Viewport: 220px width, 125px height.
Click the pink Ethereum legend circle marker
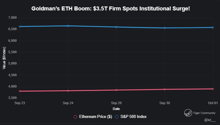(75, 117)
